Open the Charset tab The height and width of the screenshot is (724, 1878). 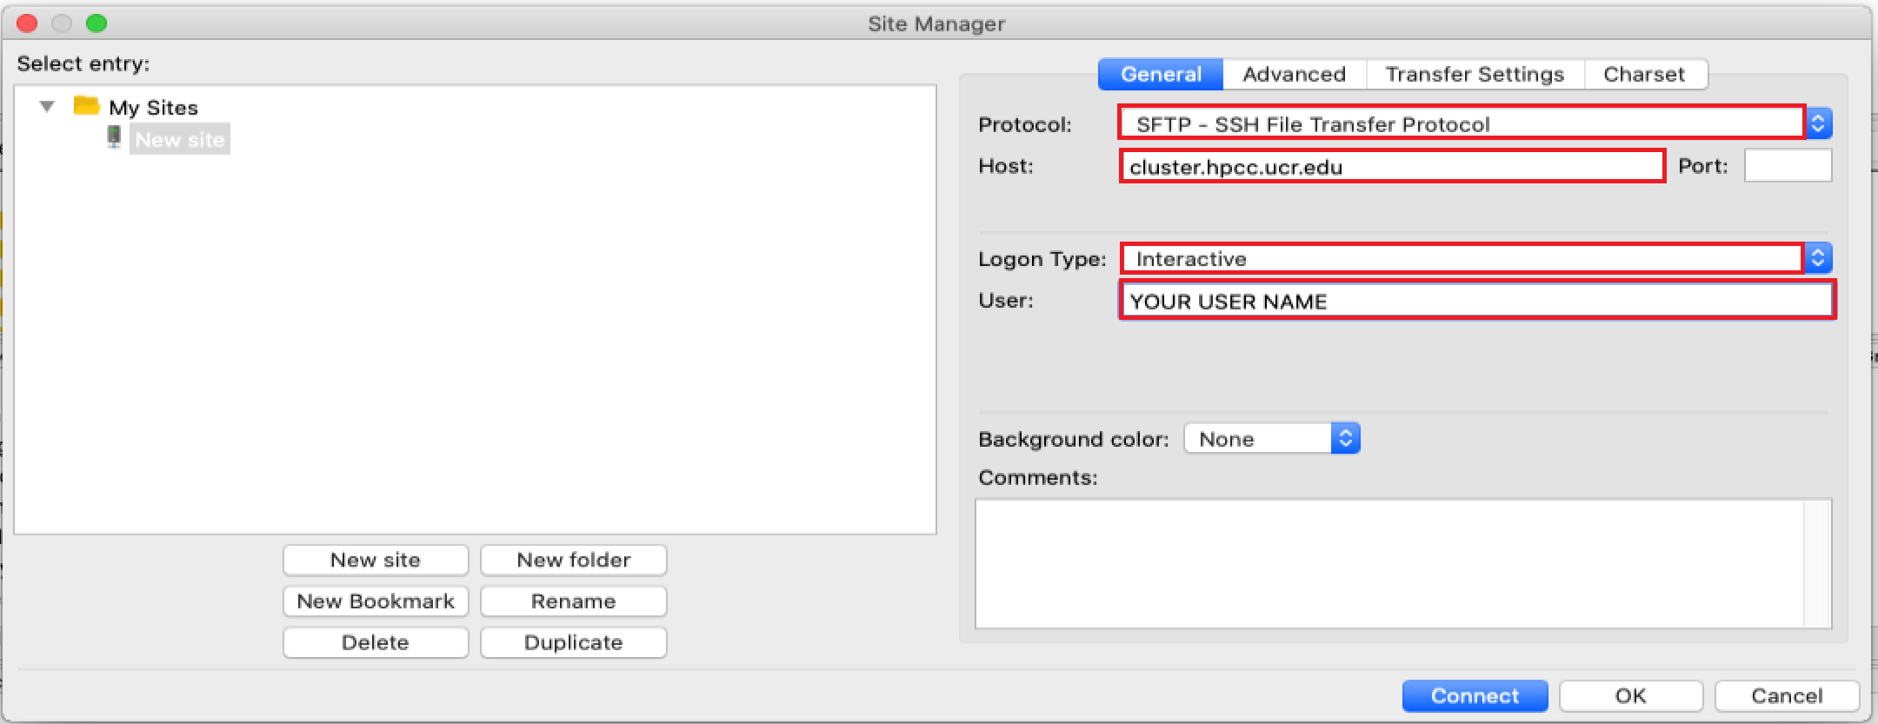pyautogui.click(x=1643, y=75)
